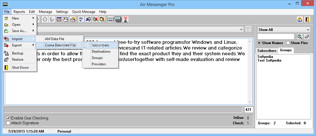Click the radio antenna tower icon
Viewport: 316px width, 136px height.
click(x=125, y=19)
